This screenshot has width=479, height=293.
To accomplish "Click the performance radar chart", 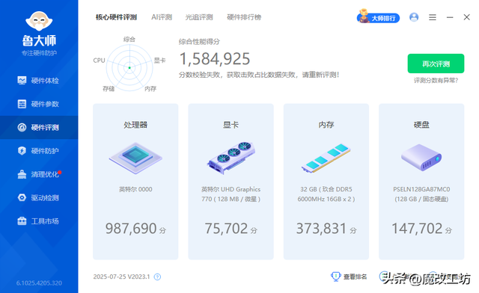I will [129, 67].
